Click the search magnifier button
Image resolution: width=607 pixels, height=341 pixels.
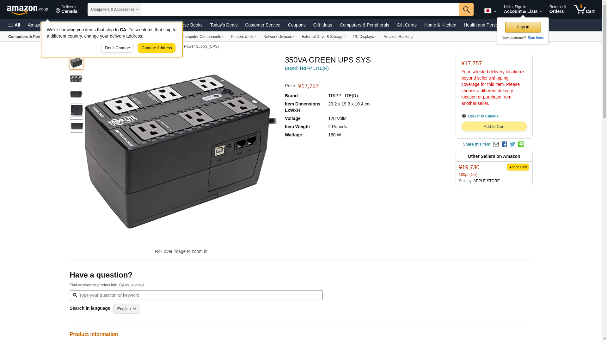point(466,9)
